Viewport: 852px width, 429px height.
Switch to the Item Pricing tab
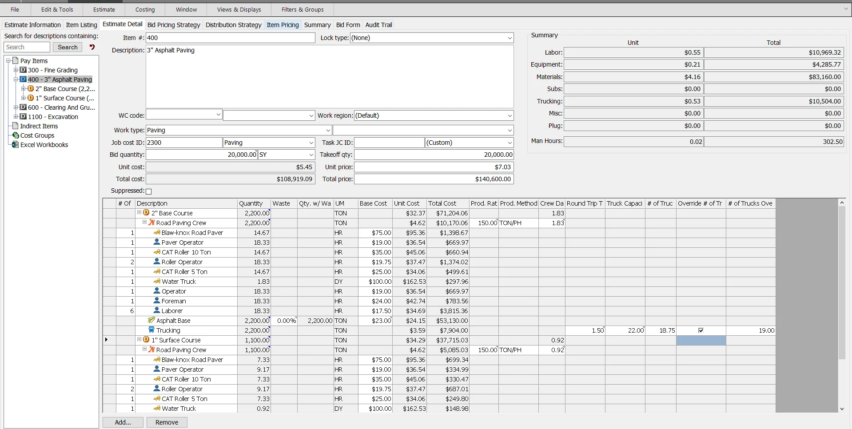(283, 25)
